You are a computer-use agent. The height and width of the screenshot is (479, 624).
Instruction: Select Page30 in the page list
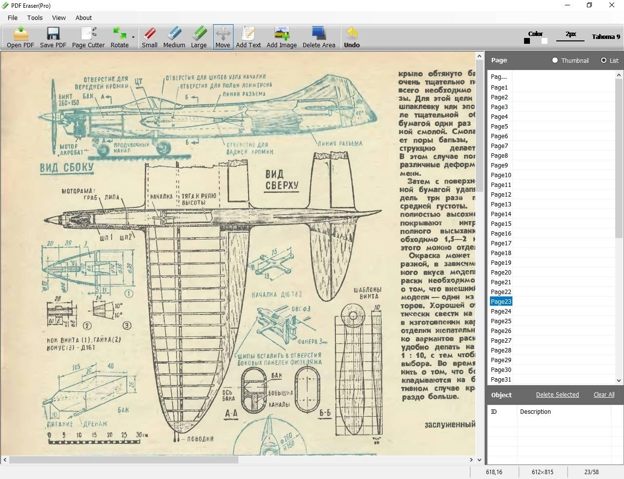coord(501,370)
